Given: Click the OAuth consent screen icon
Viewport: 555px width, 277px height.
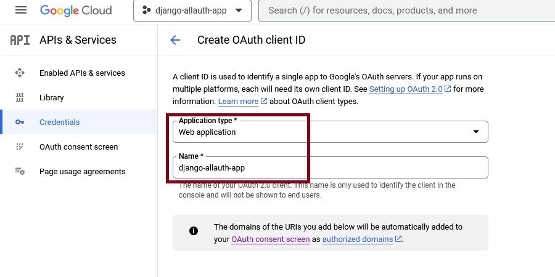Looking at the screenshot, I should (20, 147).
